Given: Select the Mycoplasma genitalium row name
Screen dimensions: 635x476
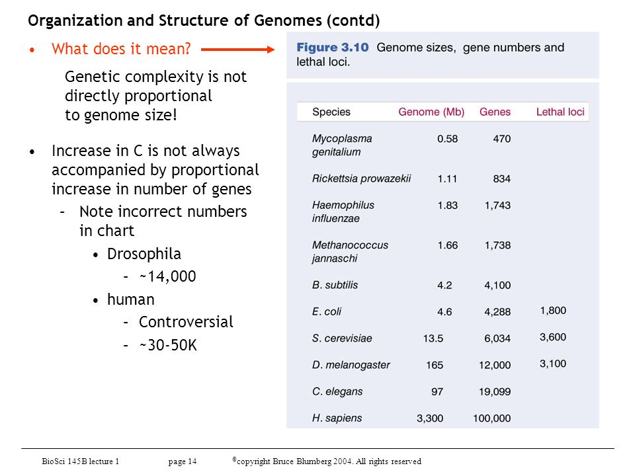Looking at the screenshot, I should 342,145.
